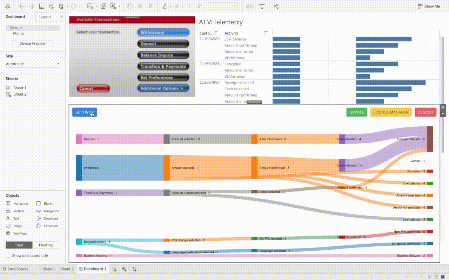Image resolution: width=449 pixels, height=280 pixels.
Task: Select Sheet 2 in the Sheets list
Action: (x=20, y=94)
